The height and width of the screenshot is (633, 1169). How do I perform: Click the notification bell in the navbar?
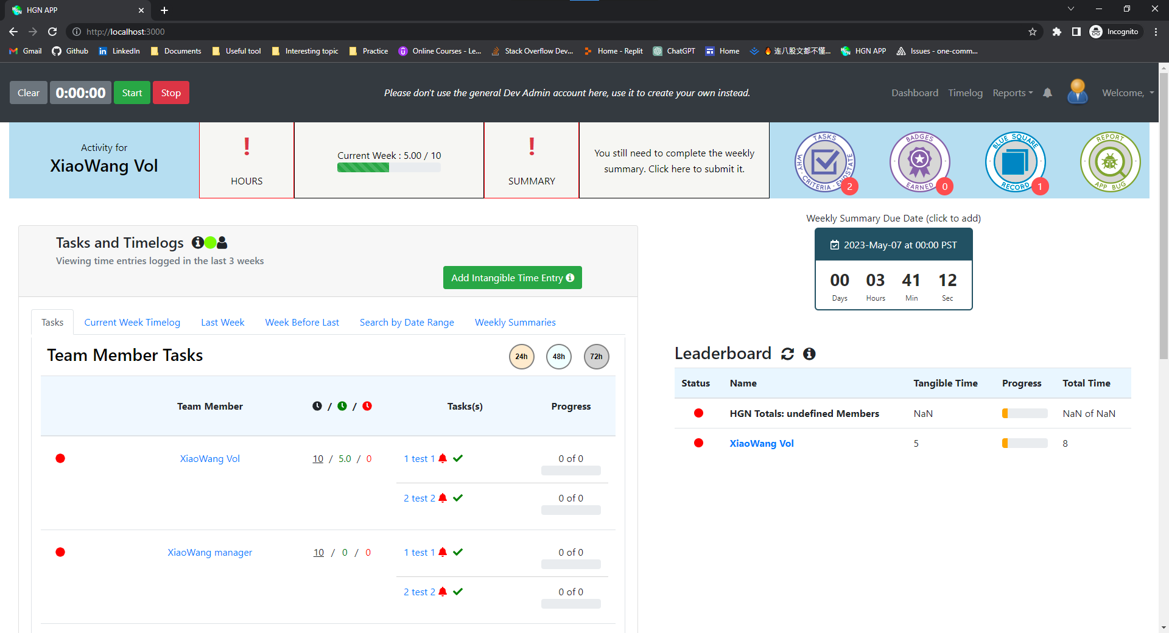click(1047, 93)
